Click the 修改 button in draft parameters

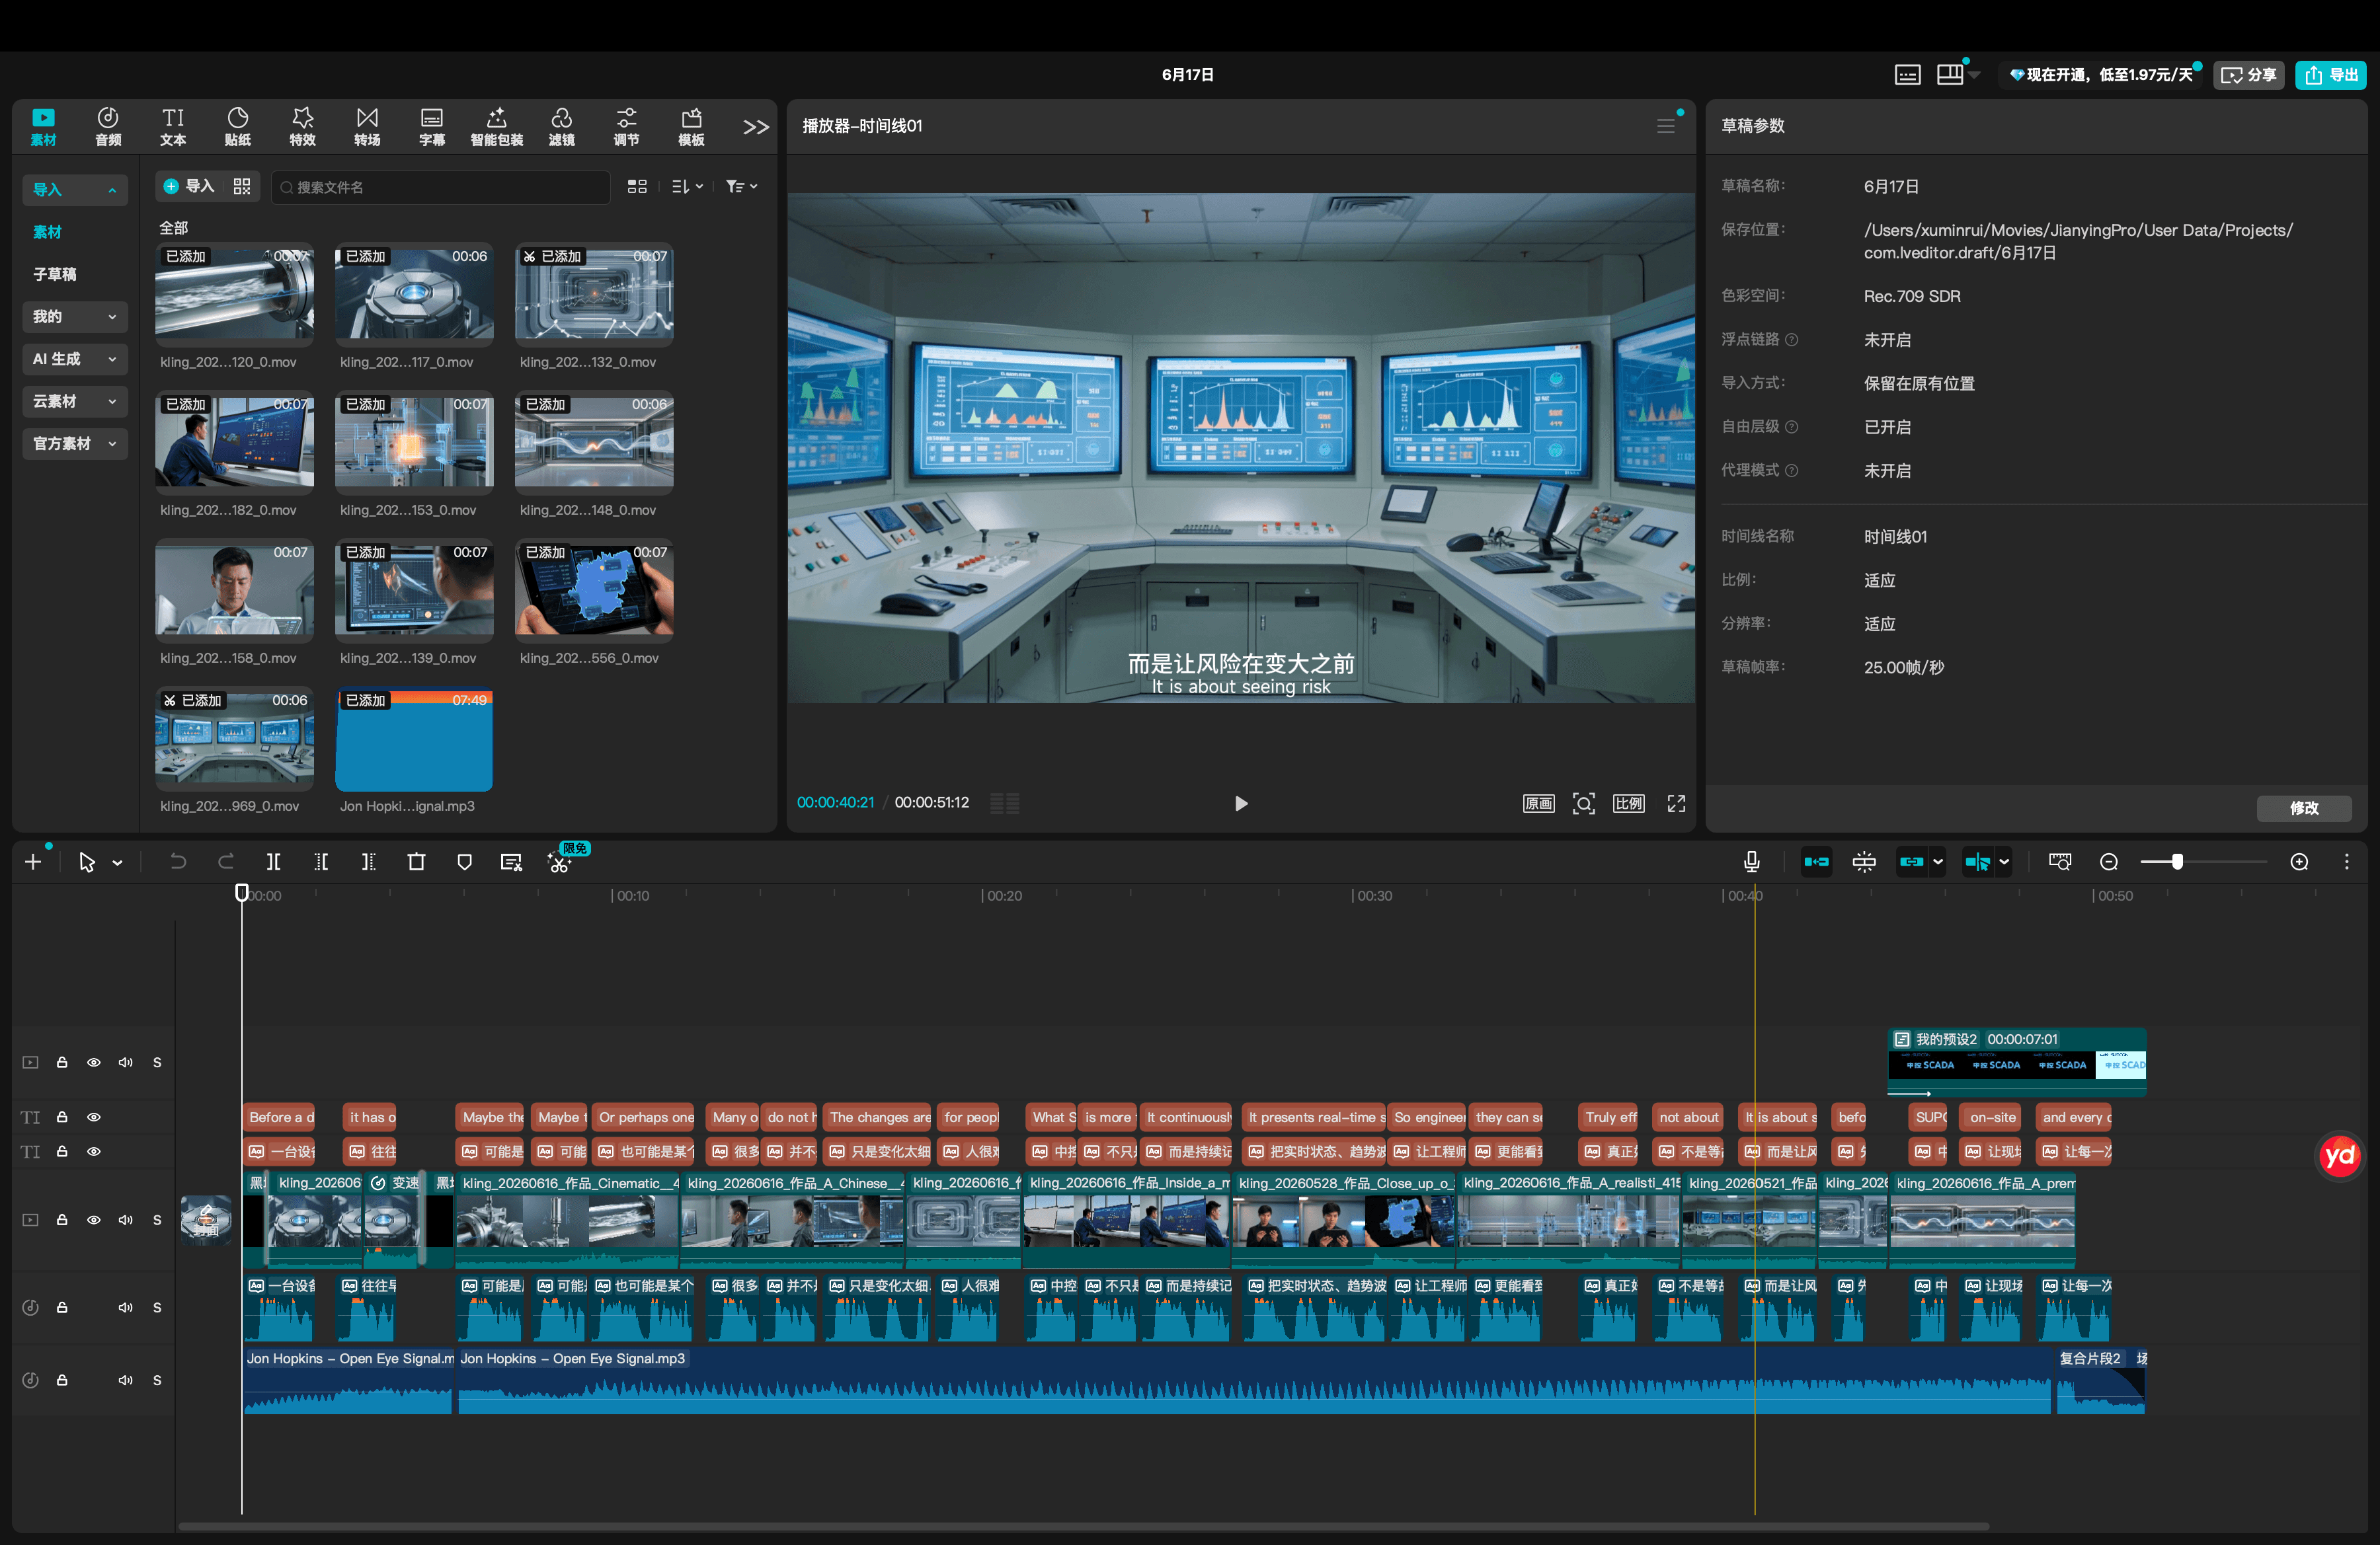(x=2304, y=808)
